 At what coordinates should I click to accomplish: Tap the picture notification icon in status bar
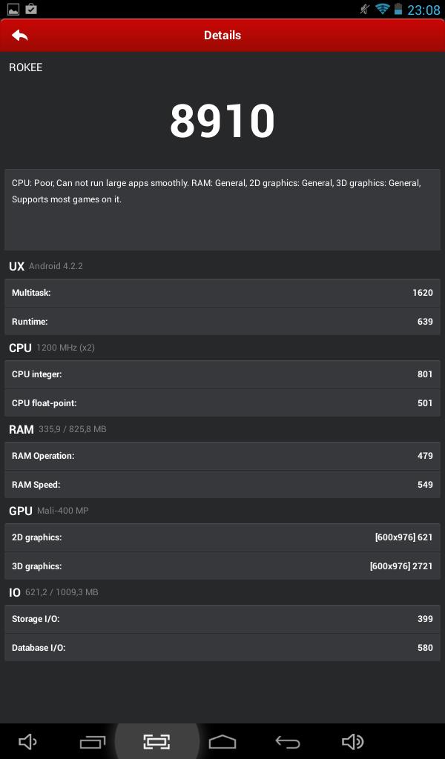(13, 9)
